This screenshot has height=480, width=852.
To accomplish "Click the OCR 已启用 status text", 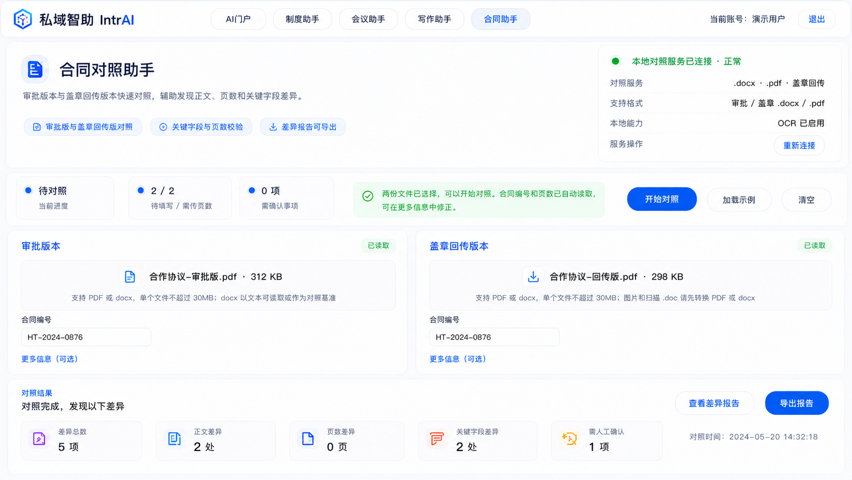I will pos(801,123).
